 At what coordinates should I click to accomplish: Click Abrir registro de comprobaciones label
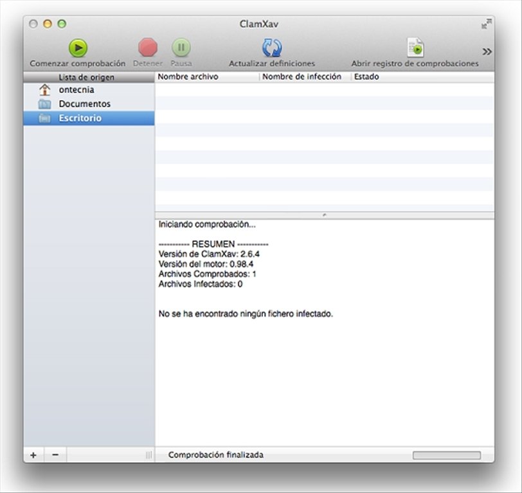[x=415, y=64]
